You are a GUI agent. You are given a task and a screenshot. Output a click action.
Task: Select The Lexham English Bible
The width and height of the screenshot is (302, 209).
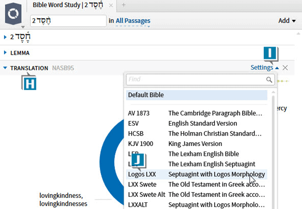[197, 154]
